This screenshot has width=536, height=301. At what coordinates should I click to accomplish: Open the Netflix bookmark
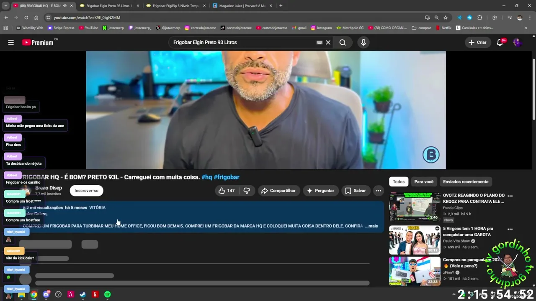coord(443,28)
